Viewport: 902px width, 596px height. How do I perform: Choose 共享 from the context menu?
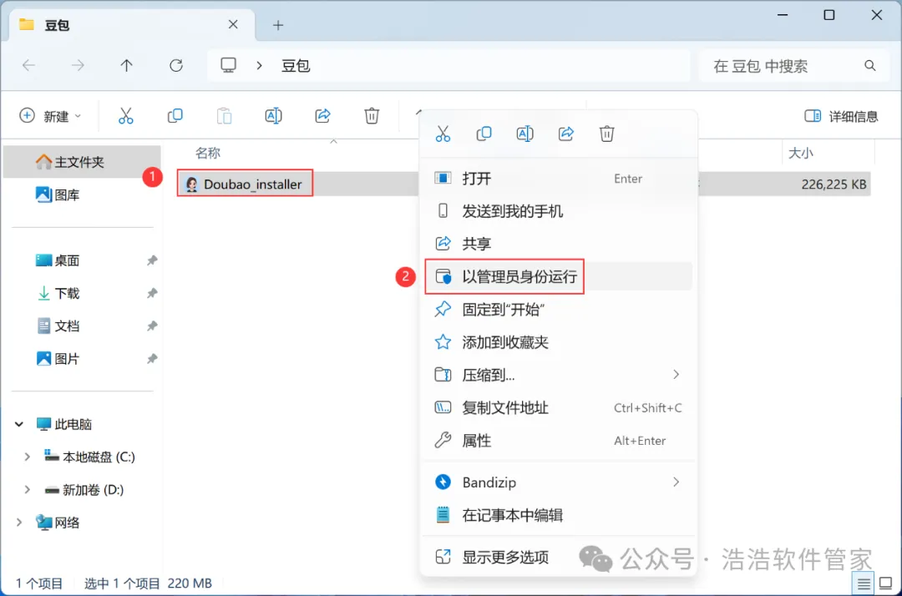(558, 244)
